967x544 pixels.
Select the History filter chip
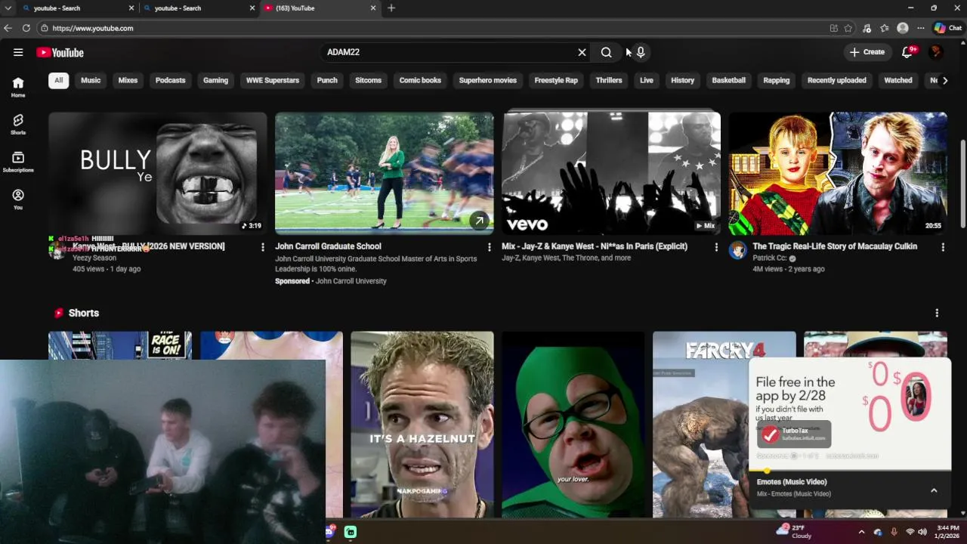[x=682, y=80]
